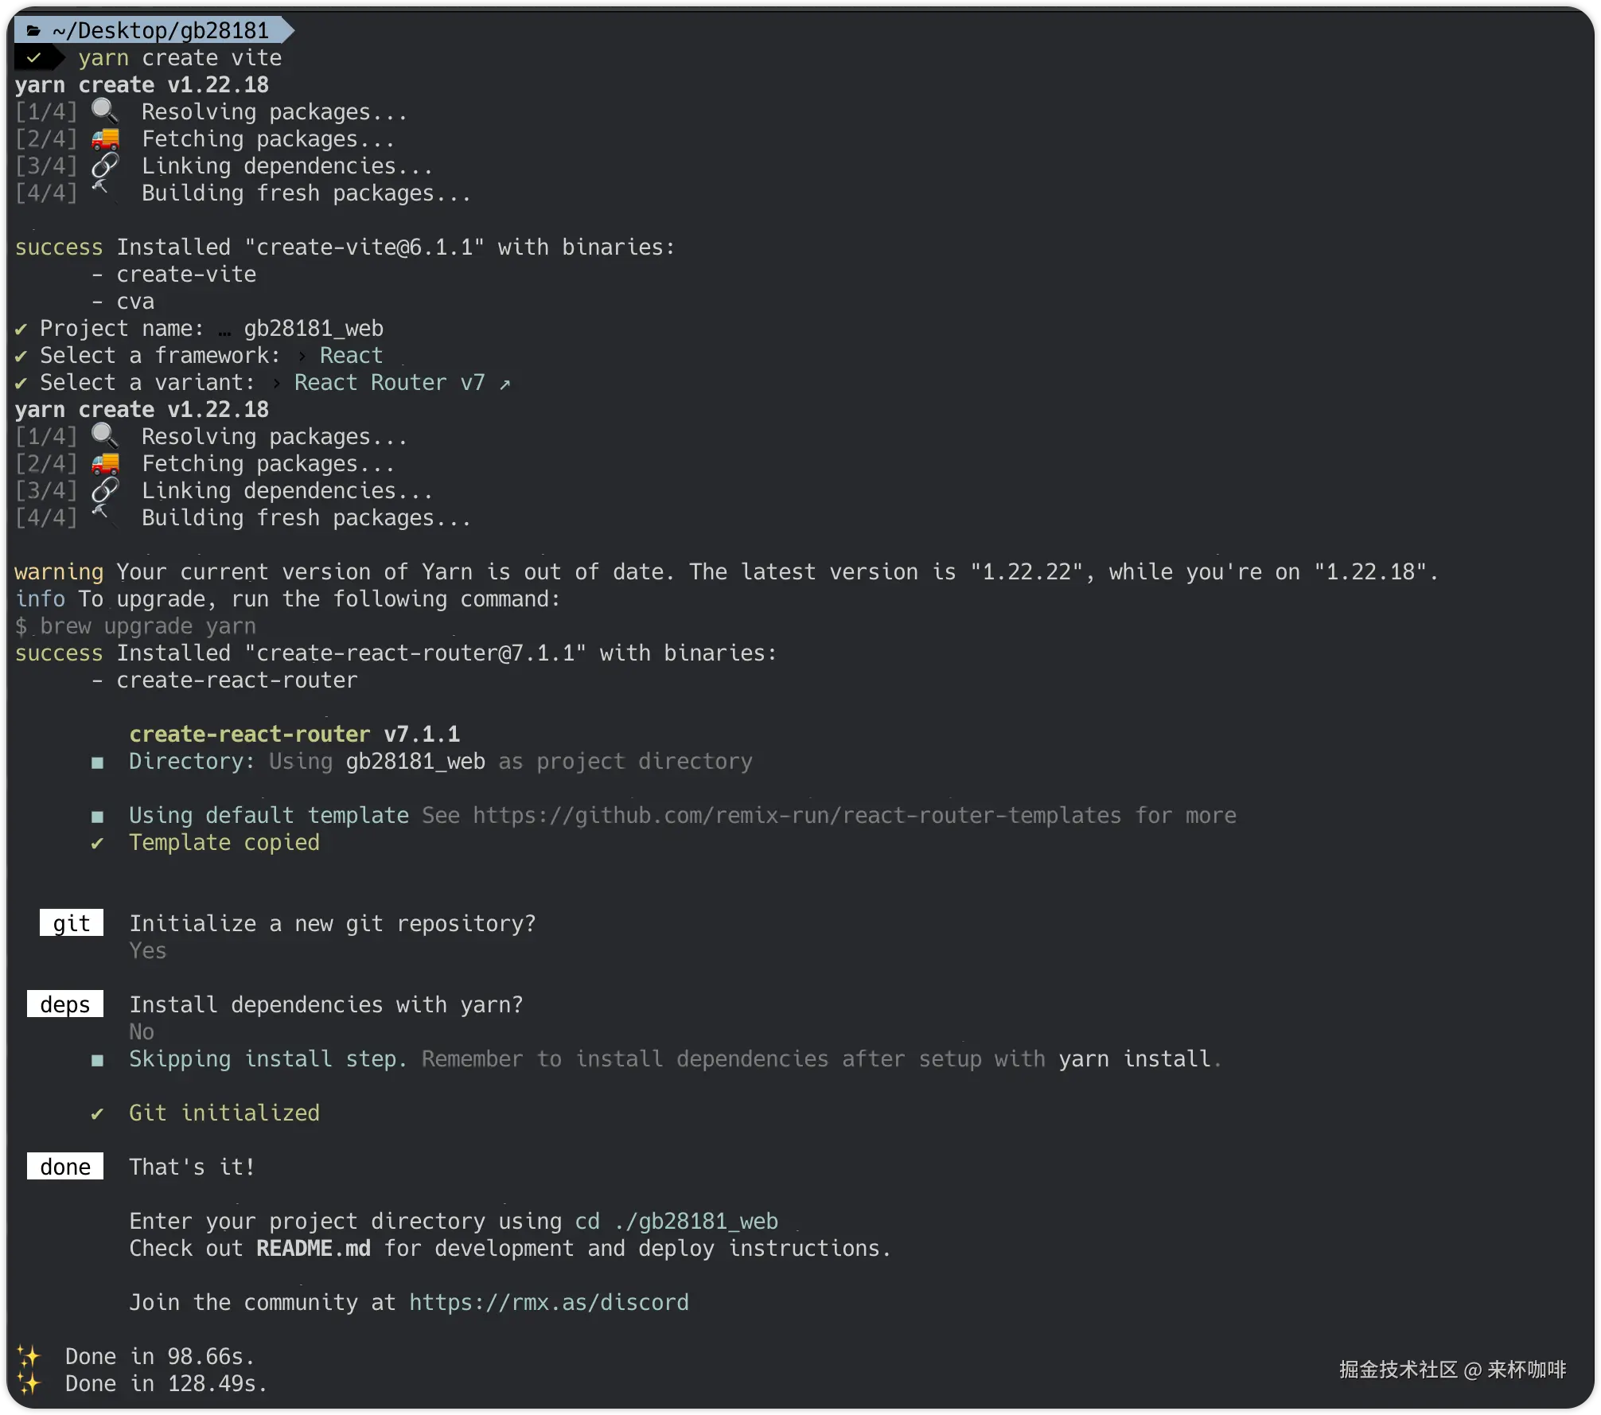Click the folder icon in prompt path

[x=33, y=31]
